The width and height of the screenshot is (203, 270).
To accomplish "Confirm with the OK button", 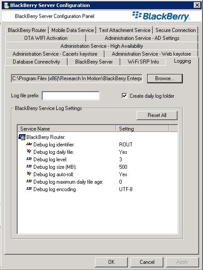I will click(x=111, y=262).
